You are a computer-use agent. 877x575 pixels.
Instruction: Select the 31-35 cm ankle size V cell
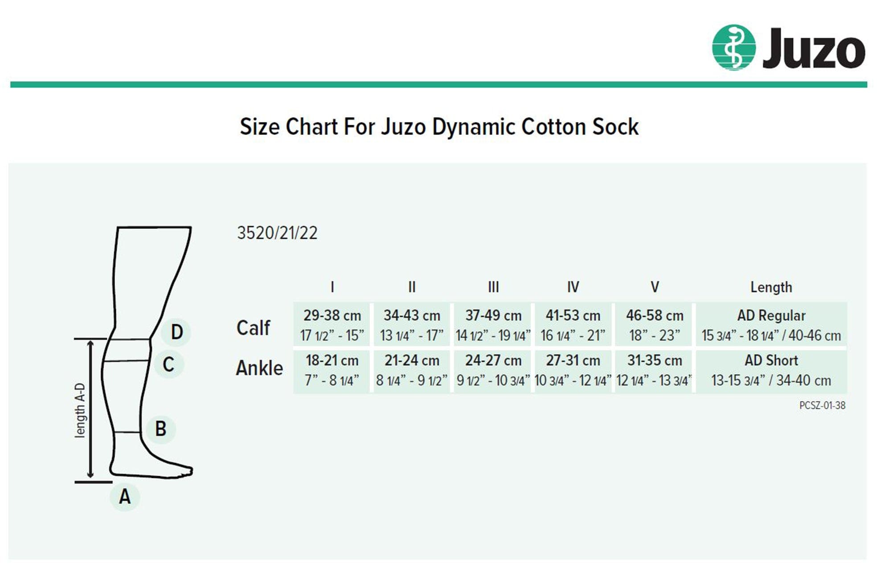pos(654,371)
